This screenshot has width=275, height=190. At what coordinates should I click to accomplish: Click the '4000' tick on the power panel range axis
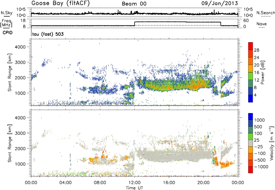tap(20, 47)
